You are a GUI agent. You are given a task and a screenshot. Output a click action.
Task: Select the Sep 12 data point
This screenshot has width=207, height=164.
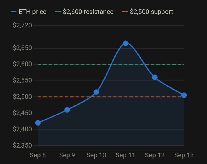155,77
